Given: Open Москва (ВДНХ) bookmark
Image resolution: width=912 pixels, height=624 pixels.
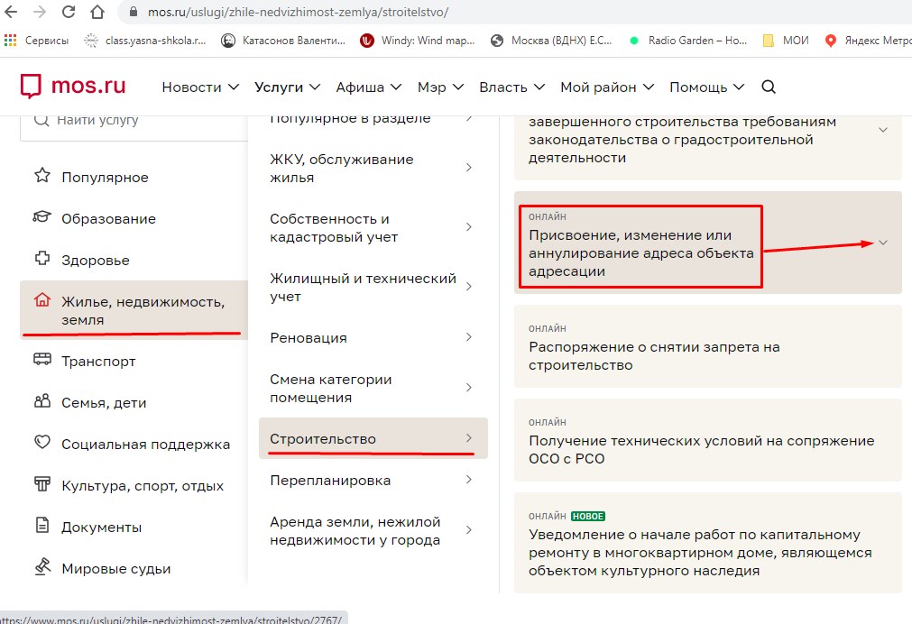Looking at the screenshot, I should [551, 40].
